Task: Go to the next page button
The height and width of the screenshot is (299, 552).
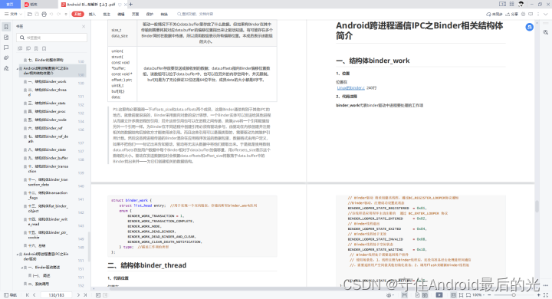Action: click(x=78, y=295)
